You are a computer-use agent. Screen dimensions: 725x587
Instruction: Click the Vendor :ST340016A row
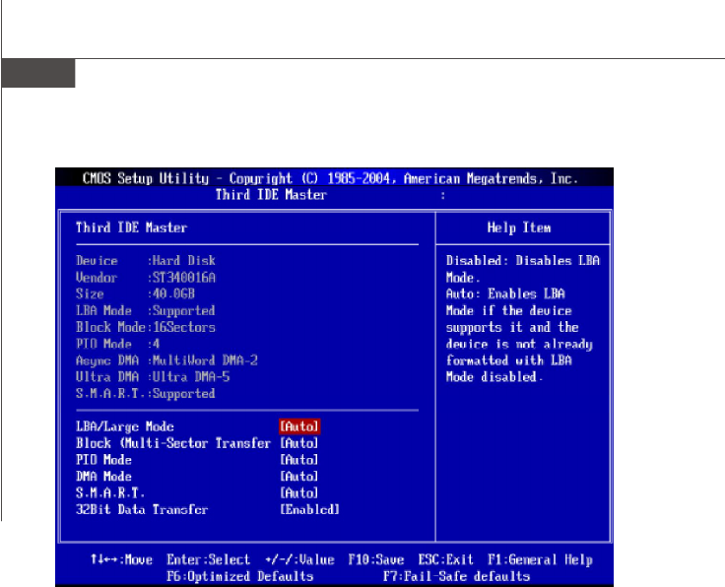coord(146,278)
